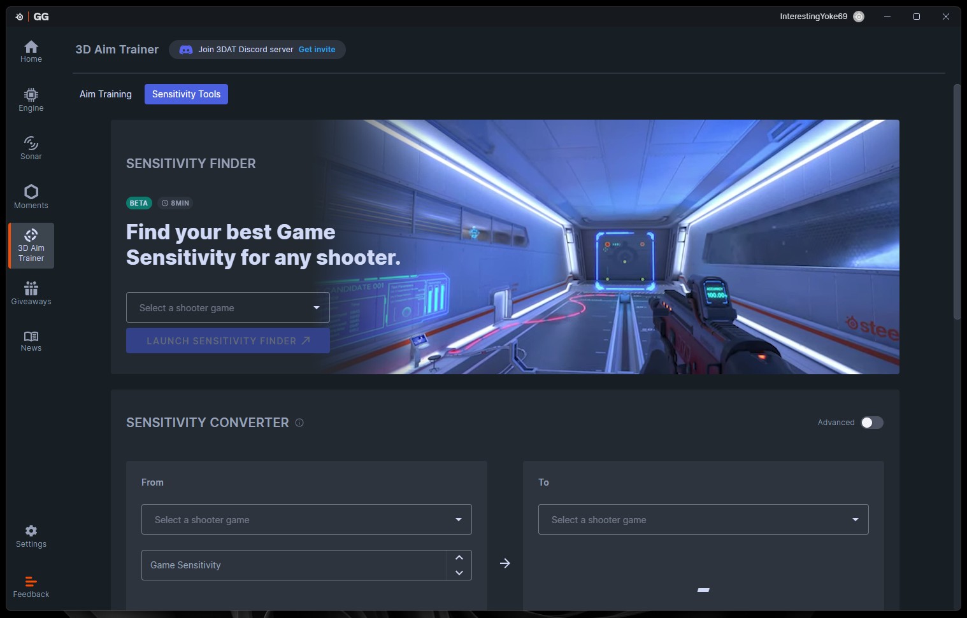Open the To shooter game dropdown
The image size is (967, 618).
[x=703, y=519]
